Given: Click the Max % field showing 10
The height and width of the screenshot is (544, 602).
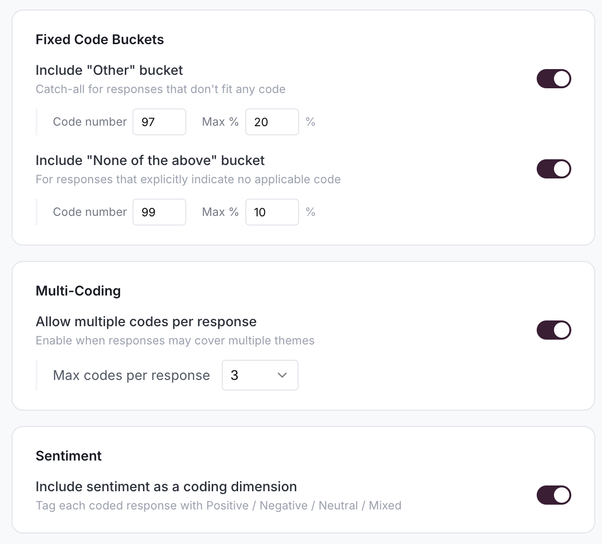Looking at the screenshot, I should pyautogui.click(x=272, y=212).
